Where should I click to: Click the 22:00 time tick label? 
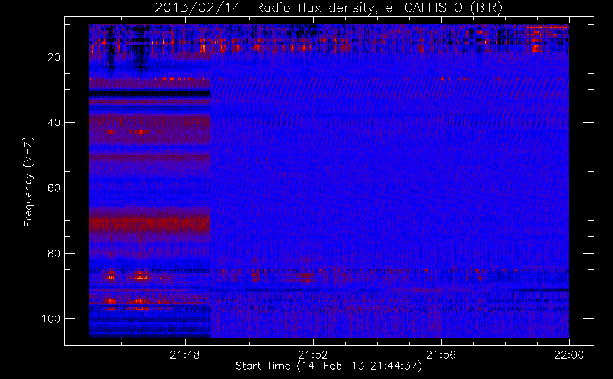(x=569, y=355)
